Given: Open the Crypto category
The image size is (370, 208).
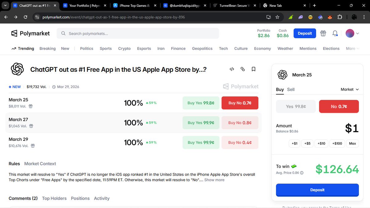Looking at the screenshot, I should point(124,48).
